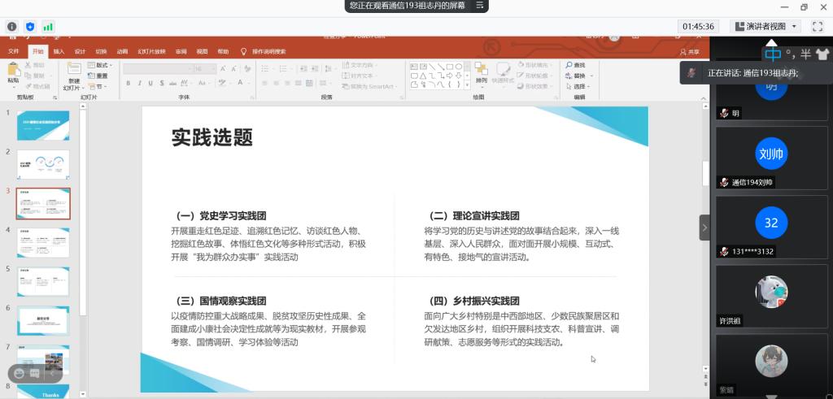Toggle italic formatting in the font group

click(139, 83)
